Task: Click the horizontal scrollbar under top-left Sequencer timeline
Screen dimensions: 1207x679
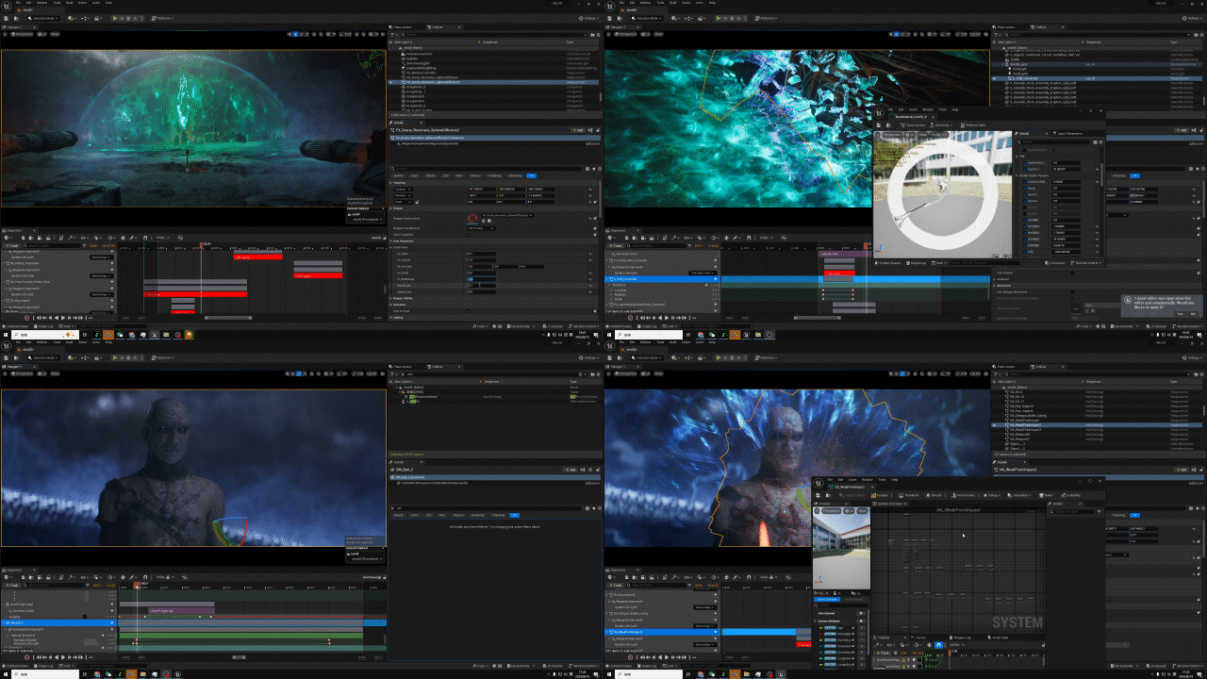Action: (x=226, y=317)
